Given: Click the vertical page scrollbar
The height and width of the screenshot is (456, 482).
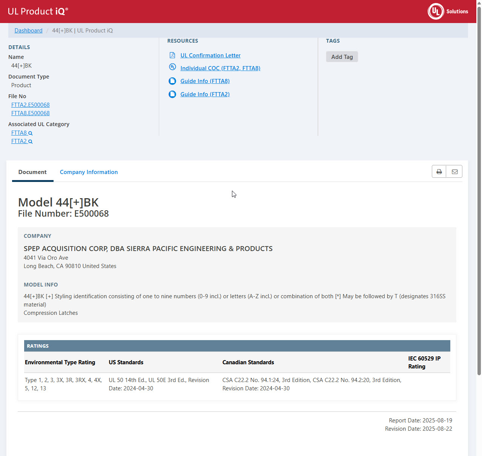Looking at the screenshot, I should coord(479,189).
